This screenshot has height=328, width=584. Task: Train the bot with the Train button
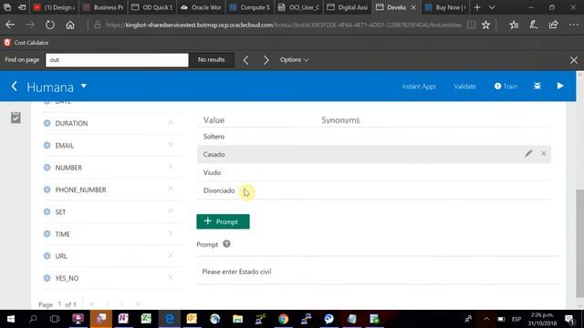point(506,87)
